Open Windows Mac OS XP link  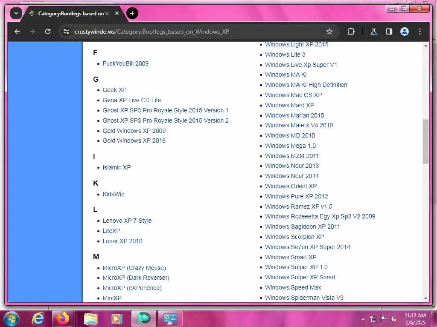tap(294, 95)
